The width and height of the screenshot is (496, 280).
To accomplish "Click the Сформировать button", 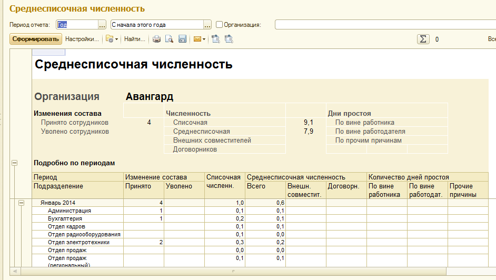I will coord(36,39).
